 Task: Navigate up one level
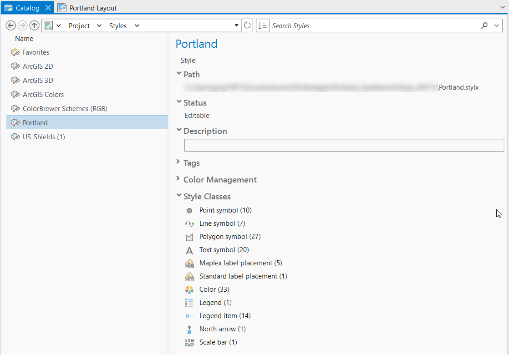pos(34,25)
